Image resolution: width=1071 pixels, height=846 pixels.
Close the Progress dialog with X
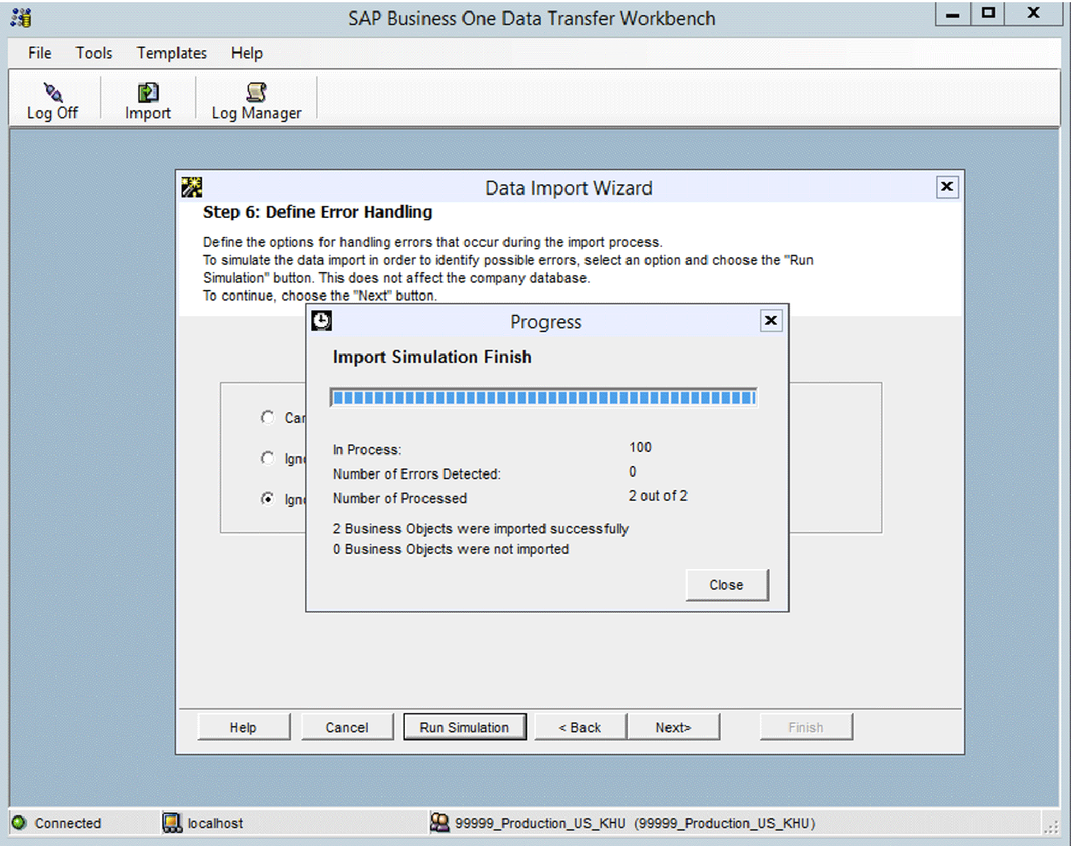pyautogui.click(x=771, y=321)
